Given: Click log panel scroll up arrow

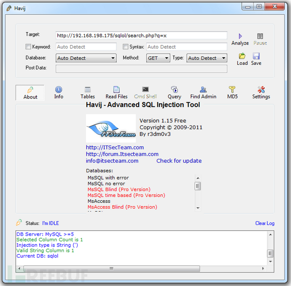Looking at the screenshot, I should tap(270, 235).
